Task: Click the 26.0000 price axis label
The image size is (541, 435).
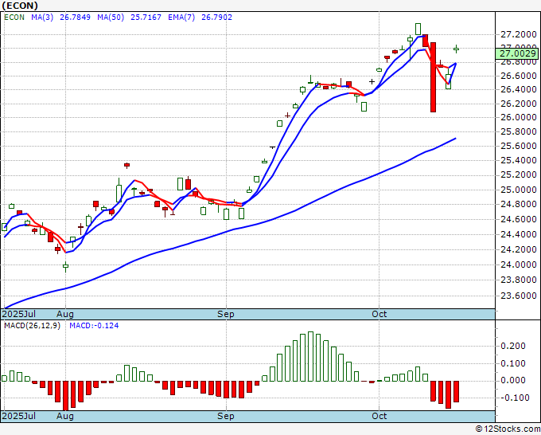Action: point(519,117)
